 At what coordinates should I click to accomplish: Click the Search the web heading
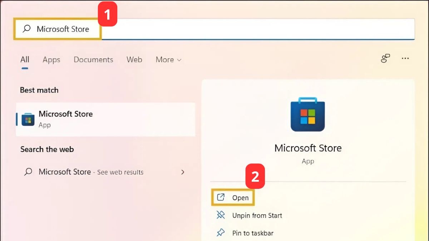pos(47,149)
